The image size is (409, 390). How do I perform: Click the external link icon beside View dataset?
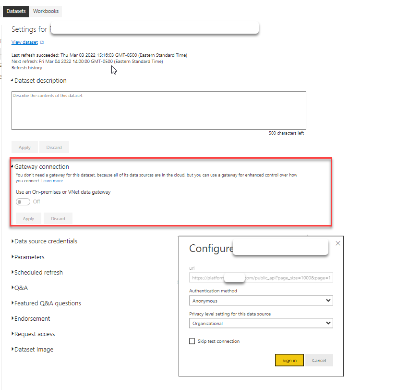click(x=42, y=42)
